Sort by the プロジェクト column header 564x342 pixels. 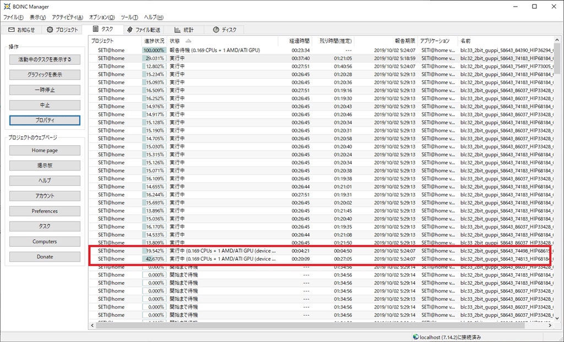115,41
